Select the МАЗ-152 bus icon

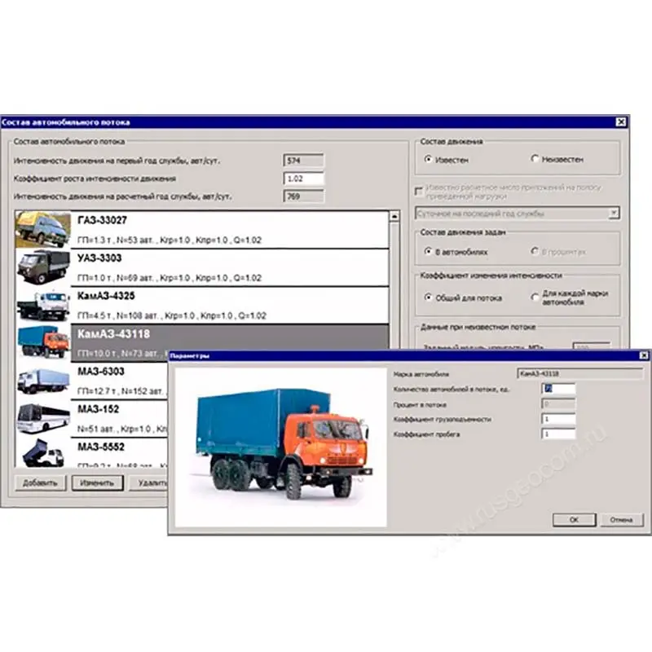click(42, 417)
